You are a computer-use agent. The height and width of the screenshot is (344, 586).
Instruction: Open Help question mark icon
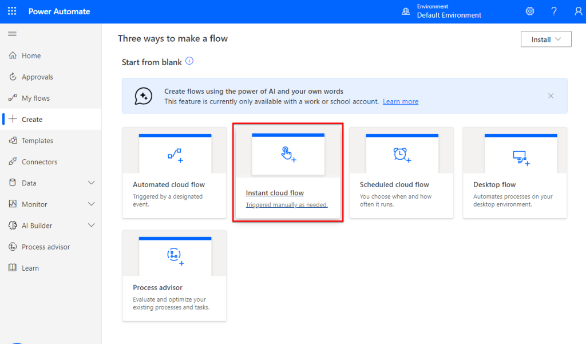tap(554, 11)
